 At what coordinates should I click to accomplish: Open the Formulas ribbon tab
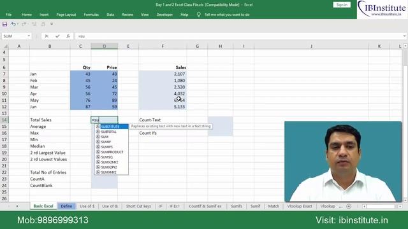coord(91,15)
